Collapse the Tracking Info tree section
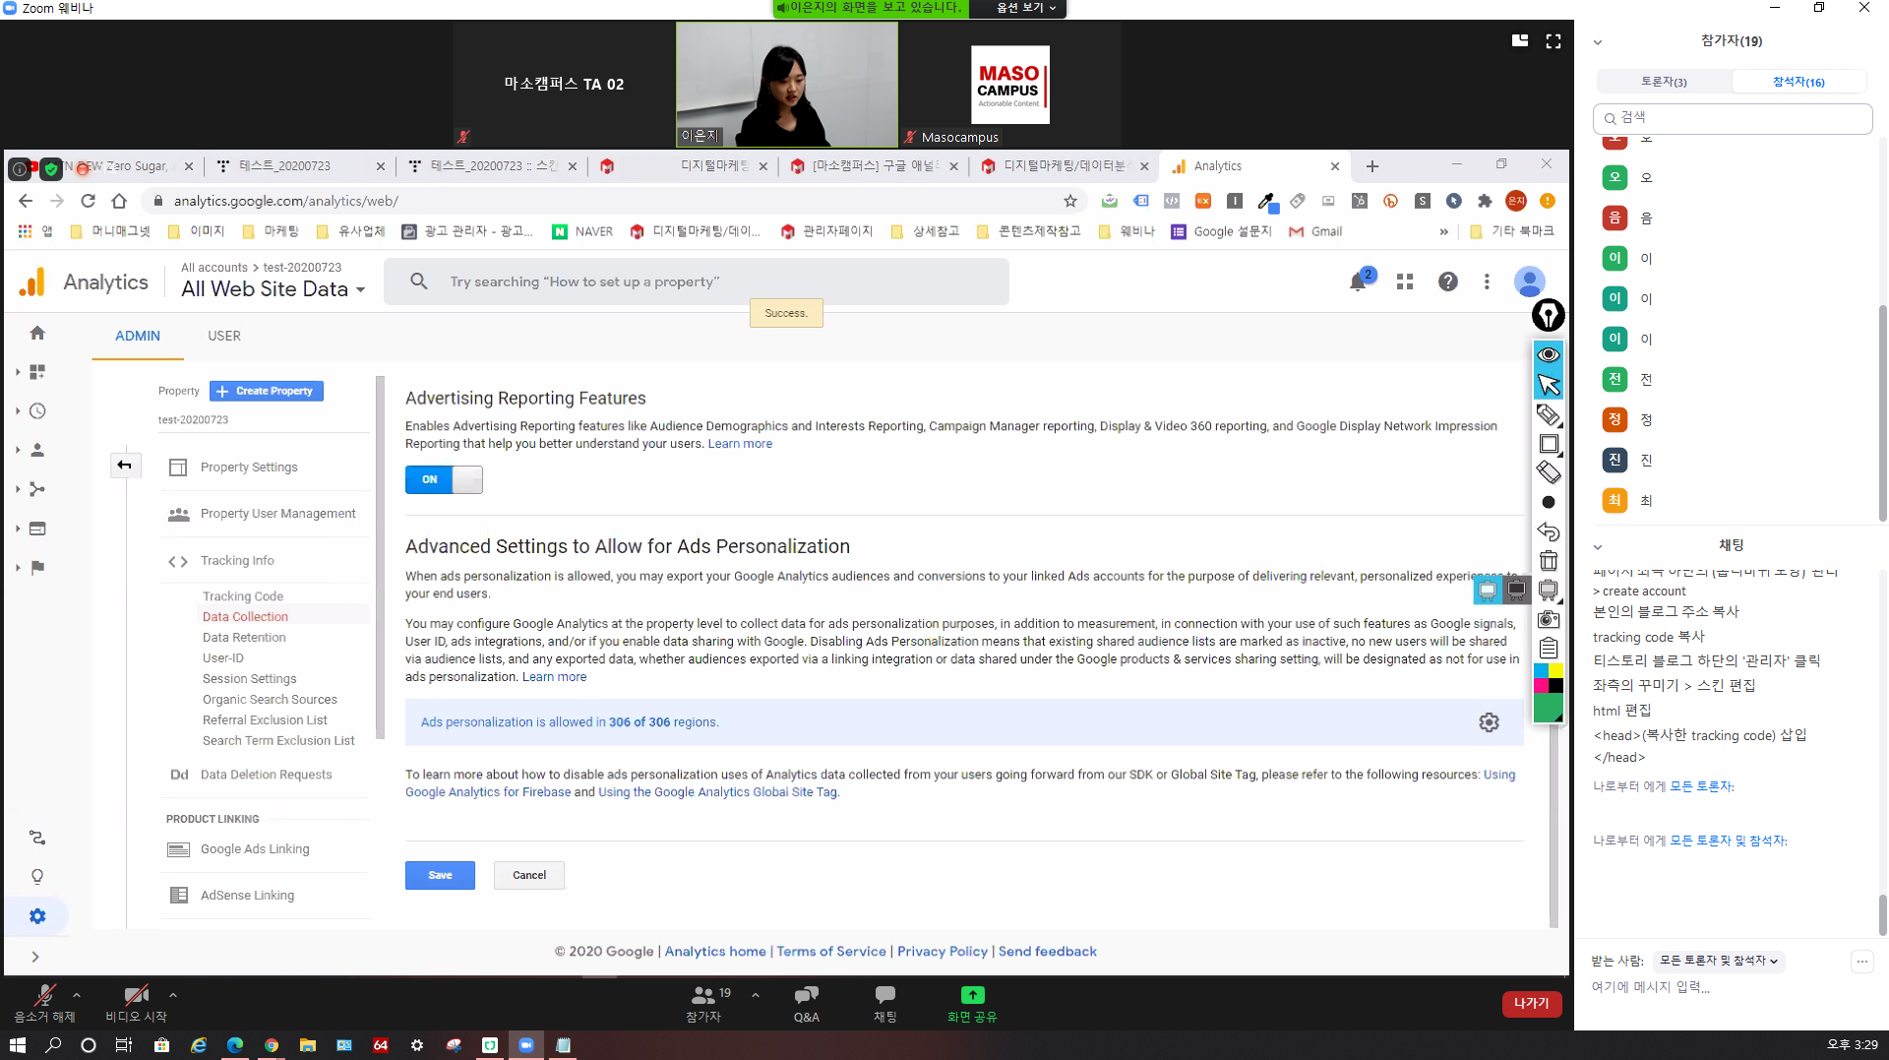 point(178,561)
